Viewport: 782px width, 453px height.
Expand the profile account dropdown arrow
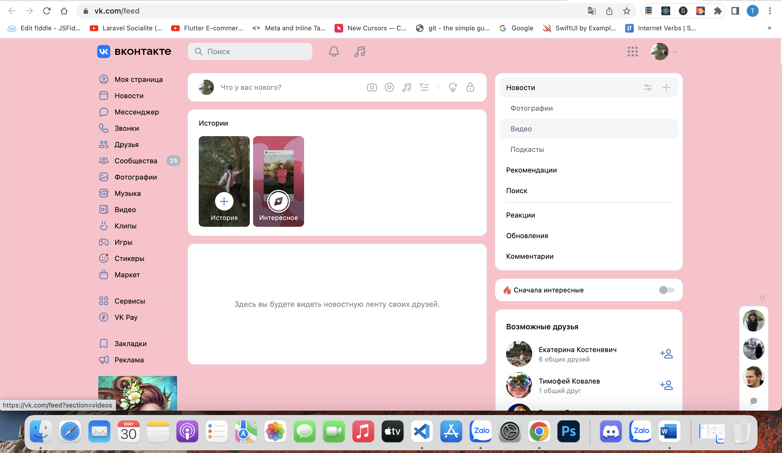pos(675,52)
